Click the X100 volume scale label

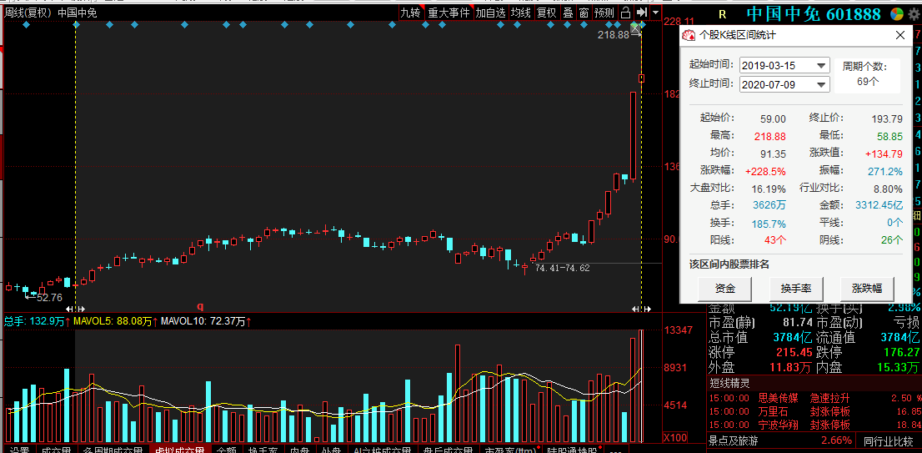click(x=675, y=438)
